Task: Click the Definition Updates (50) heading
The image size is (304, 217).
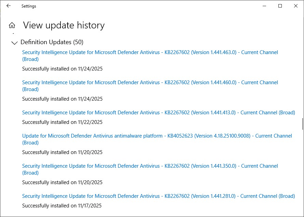Action: (52, 42)
